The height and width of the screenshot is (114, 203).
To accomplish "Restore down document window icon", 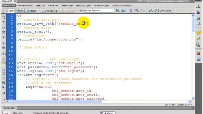I will [192, 1].
